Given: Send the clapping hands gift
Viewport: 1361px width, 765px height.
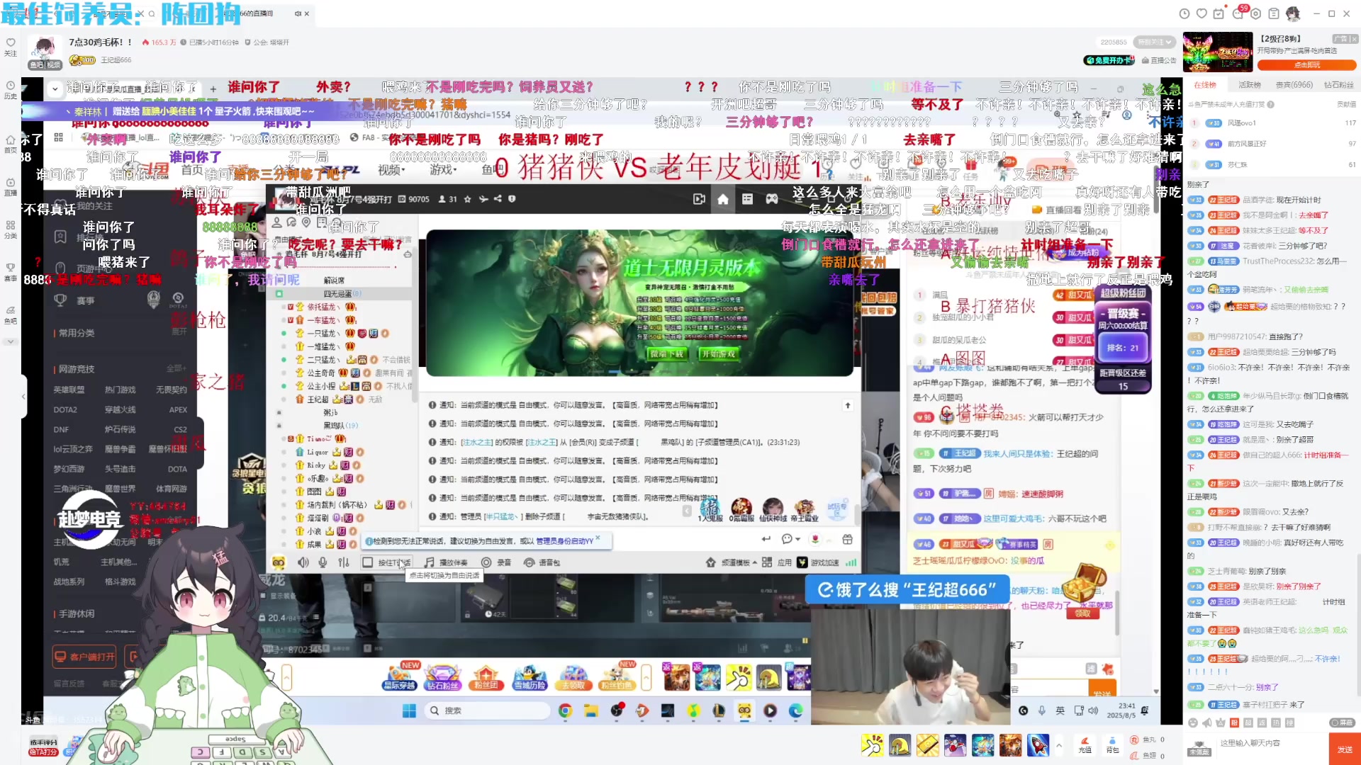Looking at the screenshot, I should pyautogui.click(x=873, y=745).
